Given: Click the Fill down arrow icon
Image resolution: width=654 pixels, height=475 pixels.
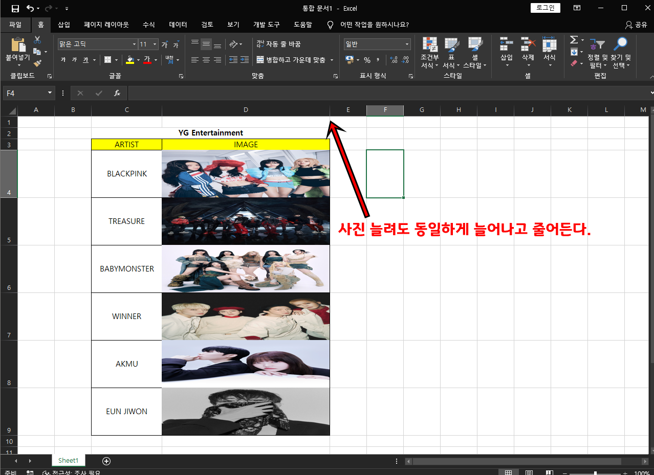Looking at the screenshot, I should (574, 52).
